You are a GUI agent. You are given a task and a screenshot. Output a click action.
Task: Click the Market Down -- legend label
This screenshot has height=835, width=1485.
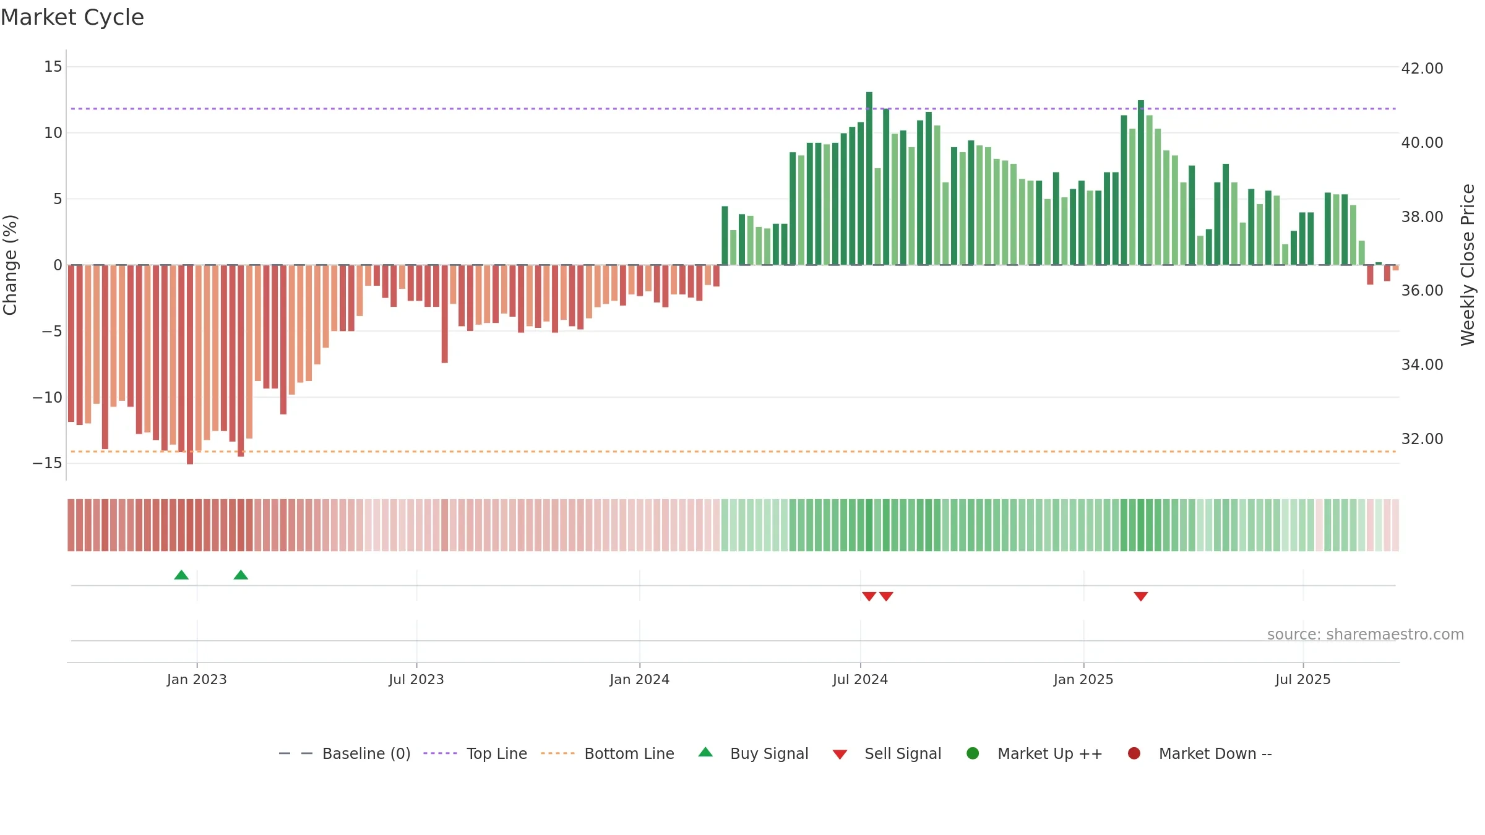click(x=1215, y=753)
